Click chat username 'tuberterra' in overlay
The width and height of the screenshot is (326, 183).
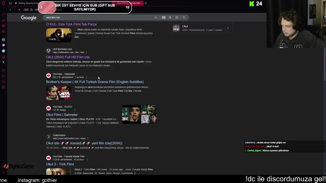tap(250, 143)
